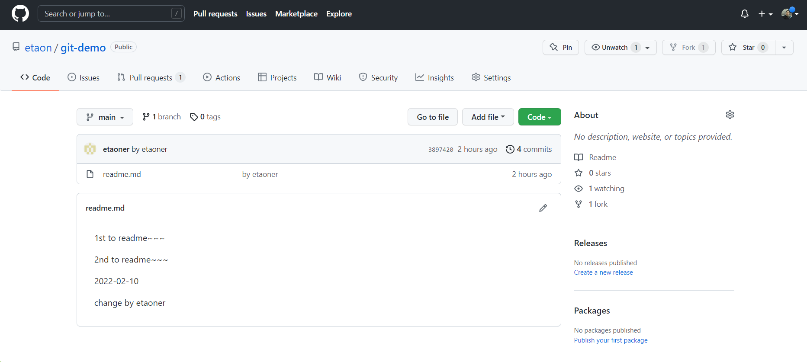The height and width of the screenshot is (362, 807).
Task: Click the repository icon beside etaon
Action: (16, 47)
